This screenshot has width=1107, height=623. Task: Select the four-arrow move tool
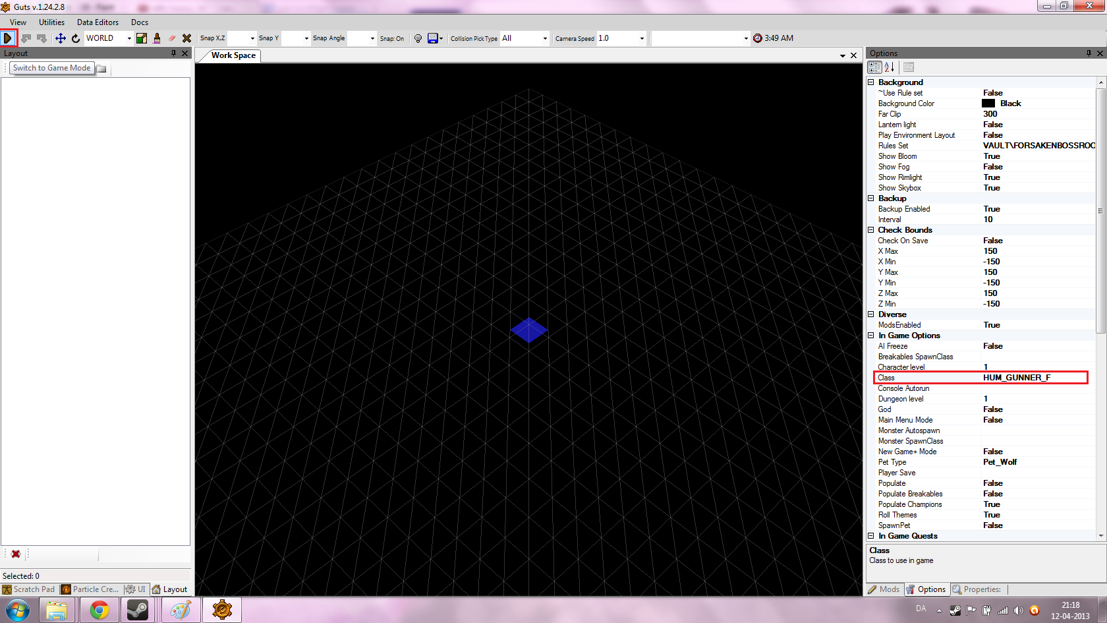pyautogui.click(x=60, y=38)
